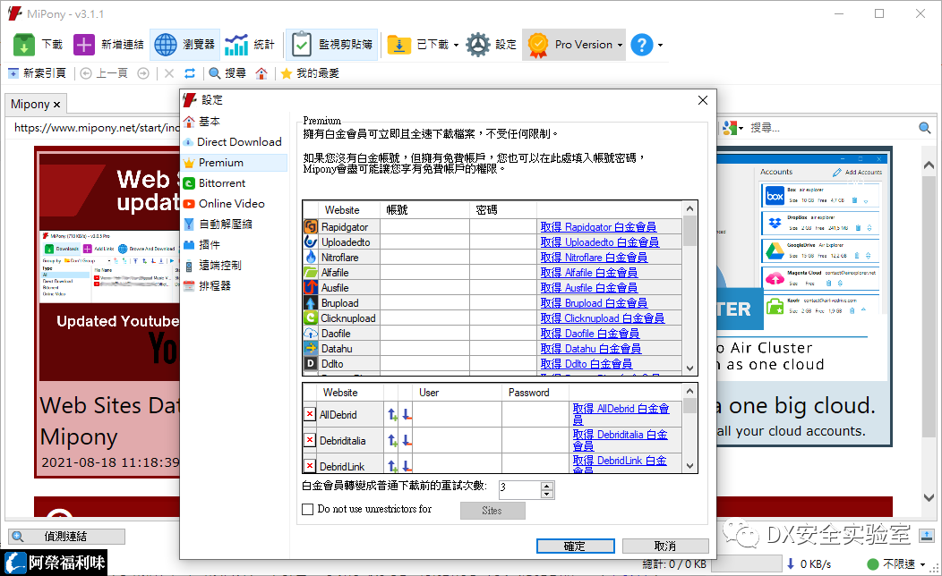The height and width of the screenshot is (576, 942).
Task: Select the 自動解壓縮 settings category
Action: click(235, 224)
